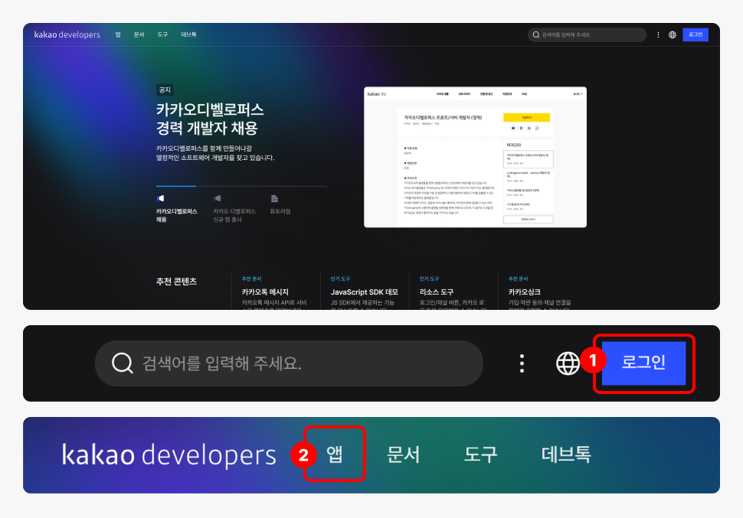Viewport: 743px width, 518px height.
Task: Open the 카카오톡 메시지 recommended document
Action: pos(265,292)
